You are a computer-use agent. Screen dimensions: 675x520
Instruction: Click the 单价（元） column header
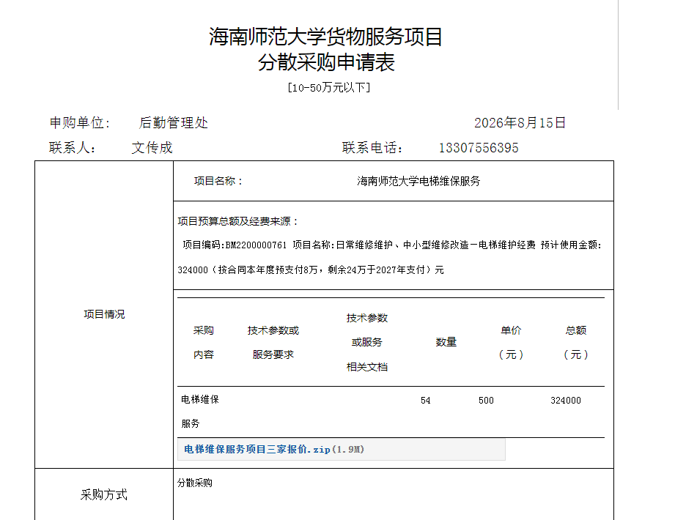tap(511, 342)
